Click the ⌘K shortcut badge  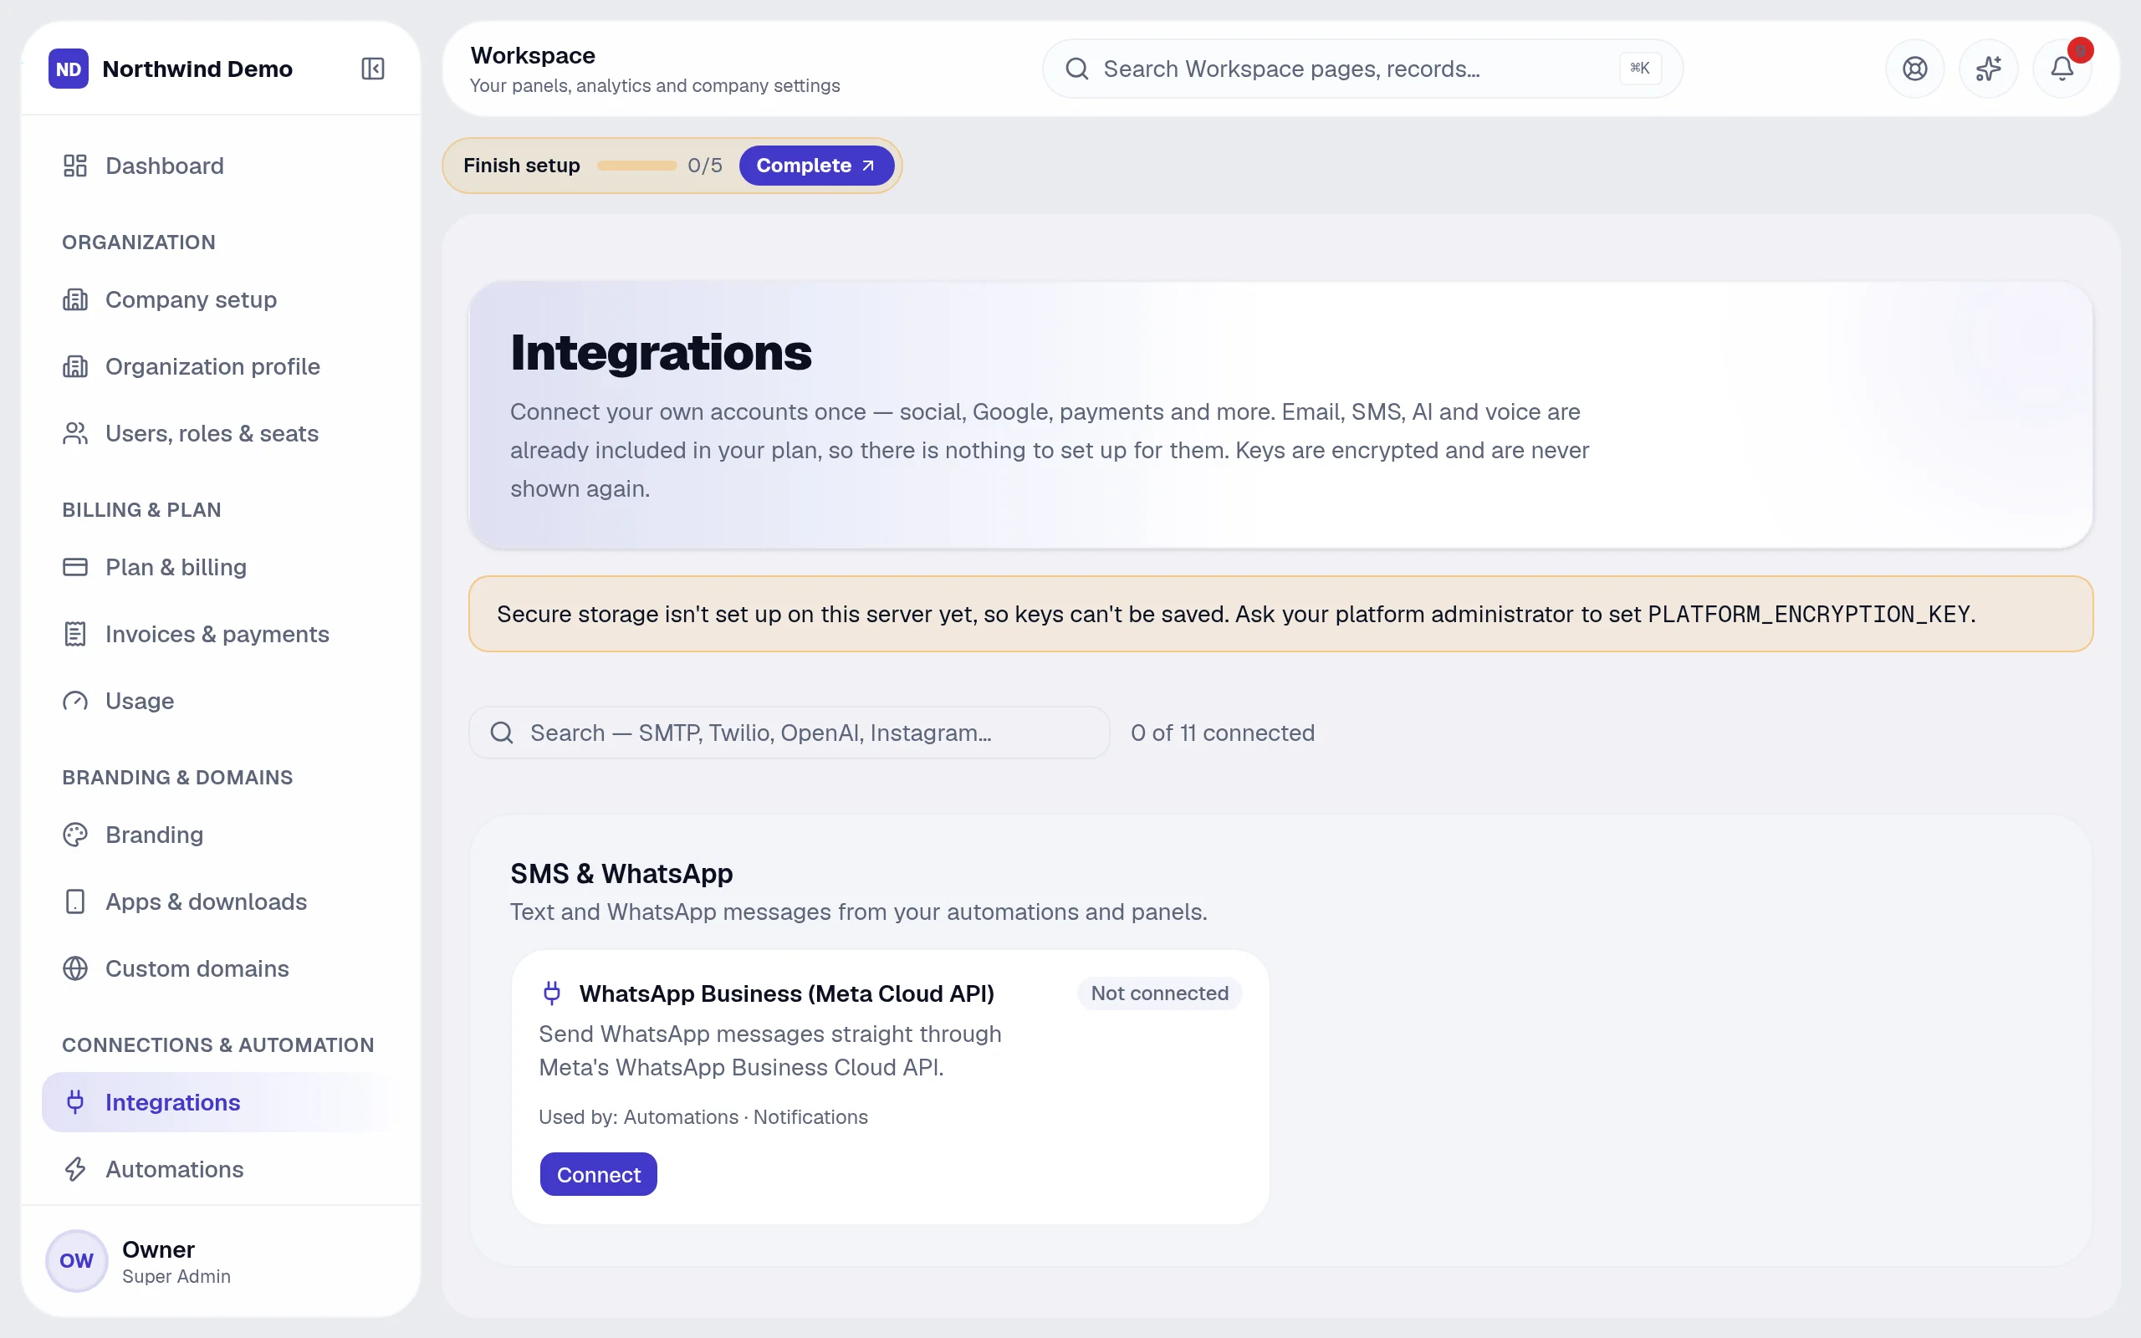1639,68
